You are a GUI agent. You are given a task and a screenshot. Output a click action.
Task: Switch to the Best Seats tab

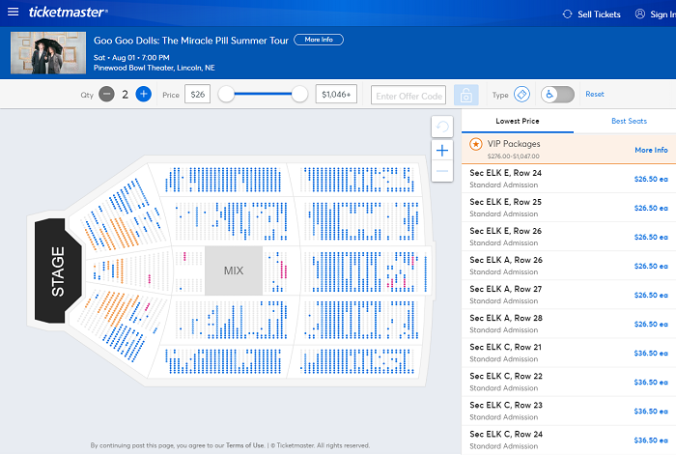point(629,121)
